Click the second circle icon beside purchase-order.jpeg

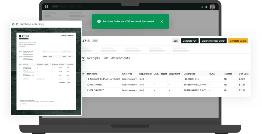click(17, 24)
